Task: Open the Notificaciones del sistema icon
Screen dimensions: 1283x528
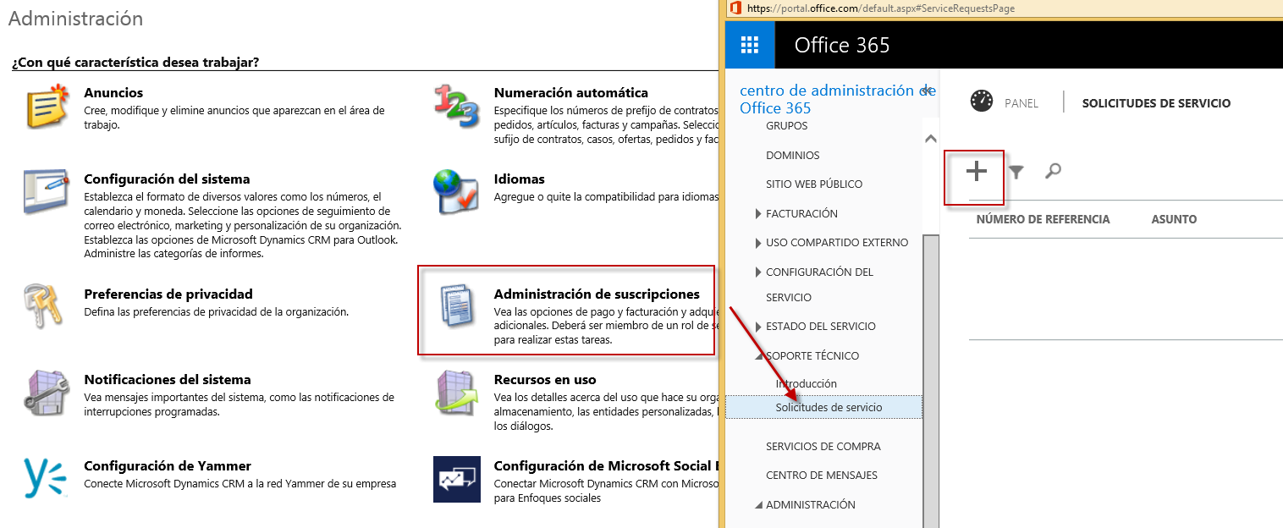Action: click(47, 393)
